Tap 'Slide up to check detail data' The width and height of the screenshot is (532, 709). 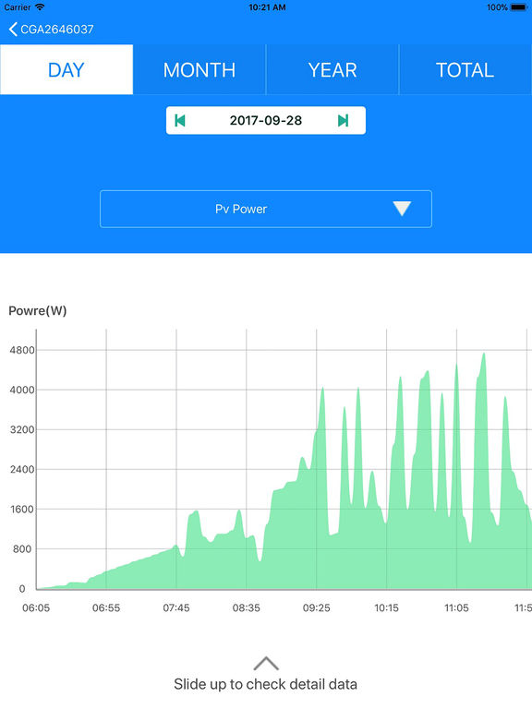click(x=266, y=684)
